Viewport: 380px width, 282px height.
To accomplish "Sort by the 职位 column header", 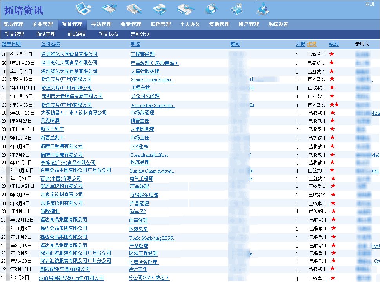I will tap(135, 44).
